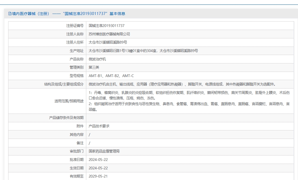This screenshot has height=180, width=298.
Task: Click the label 结构及组成/主要组成成分
Action: (64, 84)
